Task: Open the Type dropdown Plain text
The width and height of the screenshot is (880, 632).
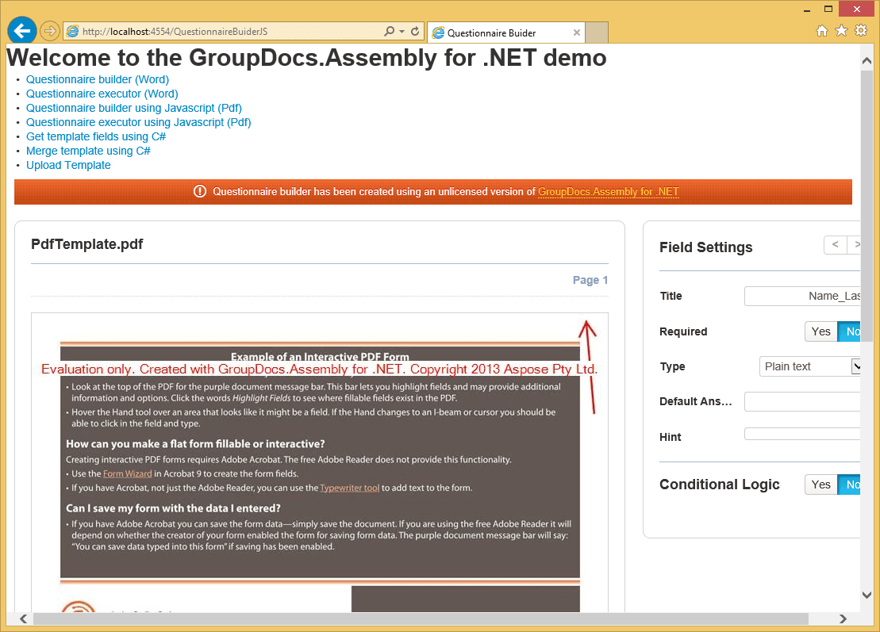Action: [x=809, y=367]
